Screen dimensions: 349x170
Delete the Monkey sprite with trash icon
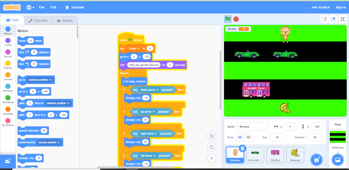(x=242, y=148)
